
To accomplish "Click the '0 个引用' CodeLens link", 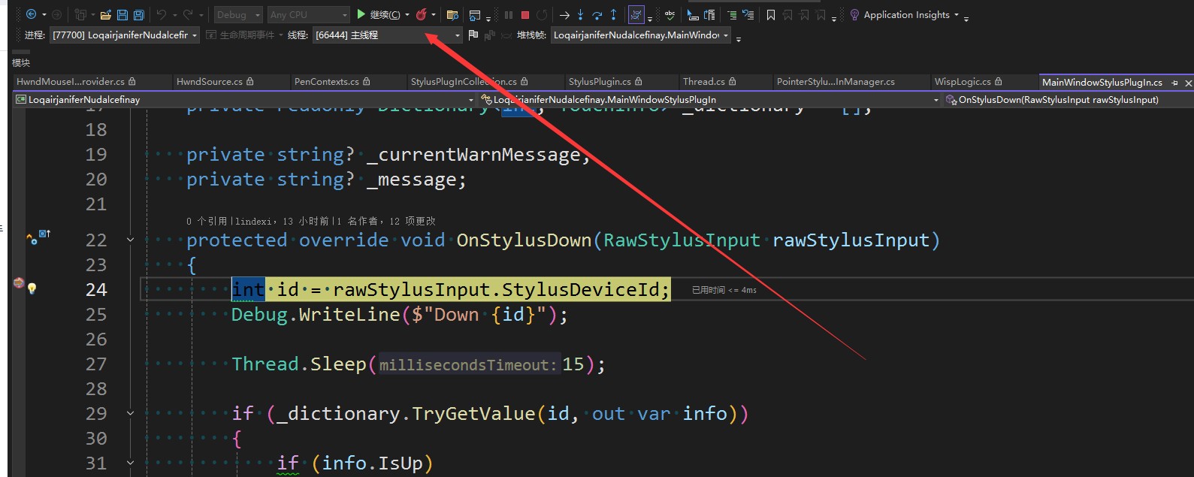I will tap(206, 222).
